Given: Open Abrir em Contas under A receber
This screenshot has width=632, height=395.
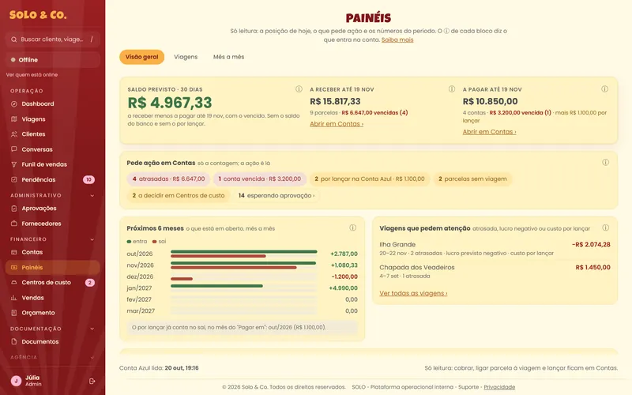Looking at the screenshot, I should [337, 124].
